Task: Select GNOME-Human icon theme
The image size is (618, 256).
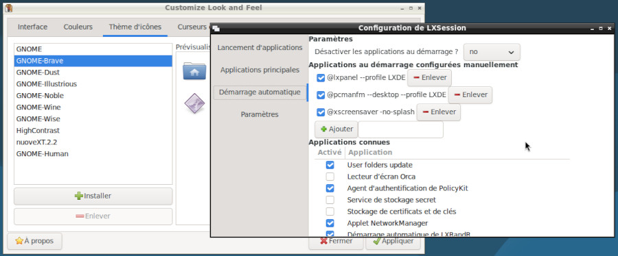Action: [x=93, y=153]
